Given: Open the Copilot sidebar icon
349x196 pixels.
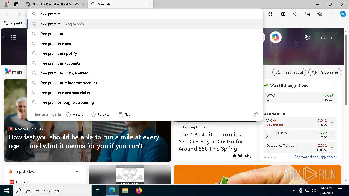Looking at the screenshot, I should [343, 14].
